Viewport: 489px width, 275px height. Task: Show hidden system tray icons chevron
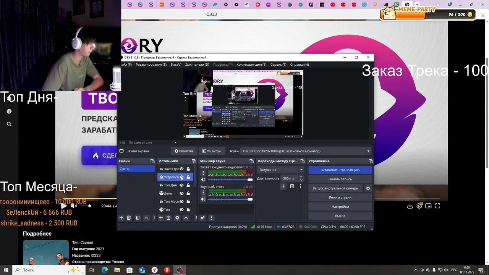point(416,270)
